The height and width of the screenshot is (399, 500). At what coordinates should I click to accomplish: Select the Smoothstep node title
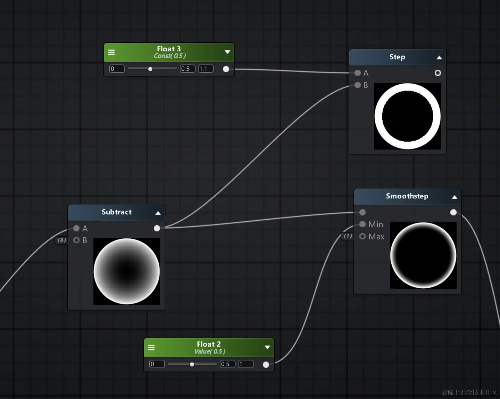407,196
